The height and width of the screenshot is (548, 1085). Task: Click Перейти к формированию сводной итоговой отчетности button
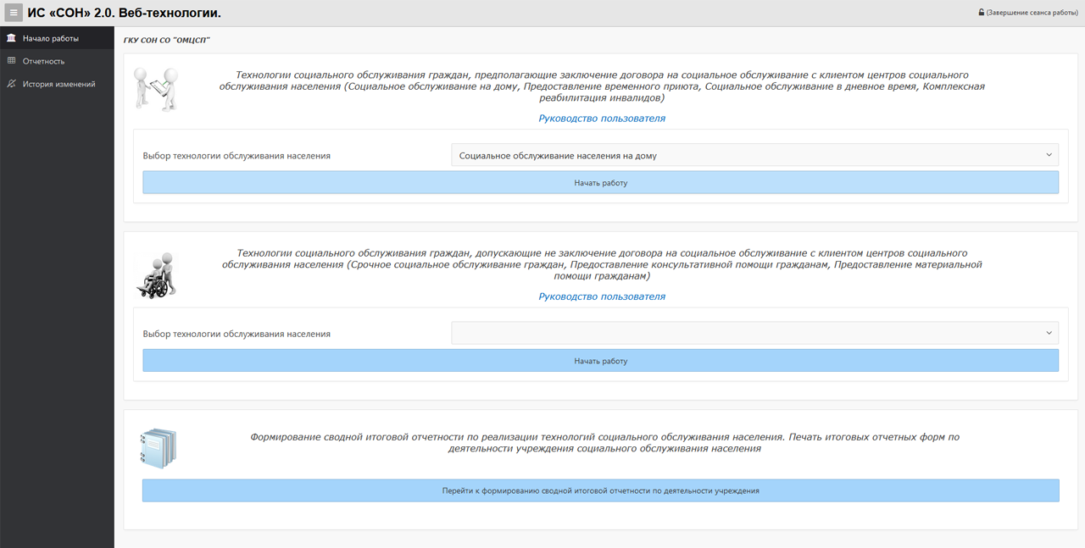(x=600, y=490)
